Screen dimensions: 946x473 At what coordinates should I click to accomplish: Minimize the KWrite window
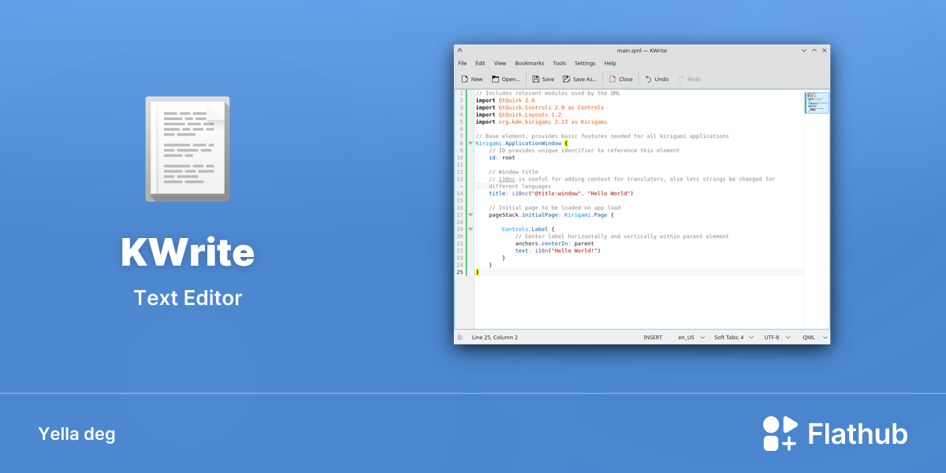coord(804,50)
